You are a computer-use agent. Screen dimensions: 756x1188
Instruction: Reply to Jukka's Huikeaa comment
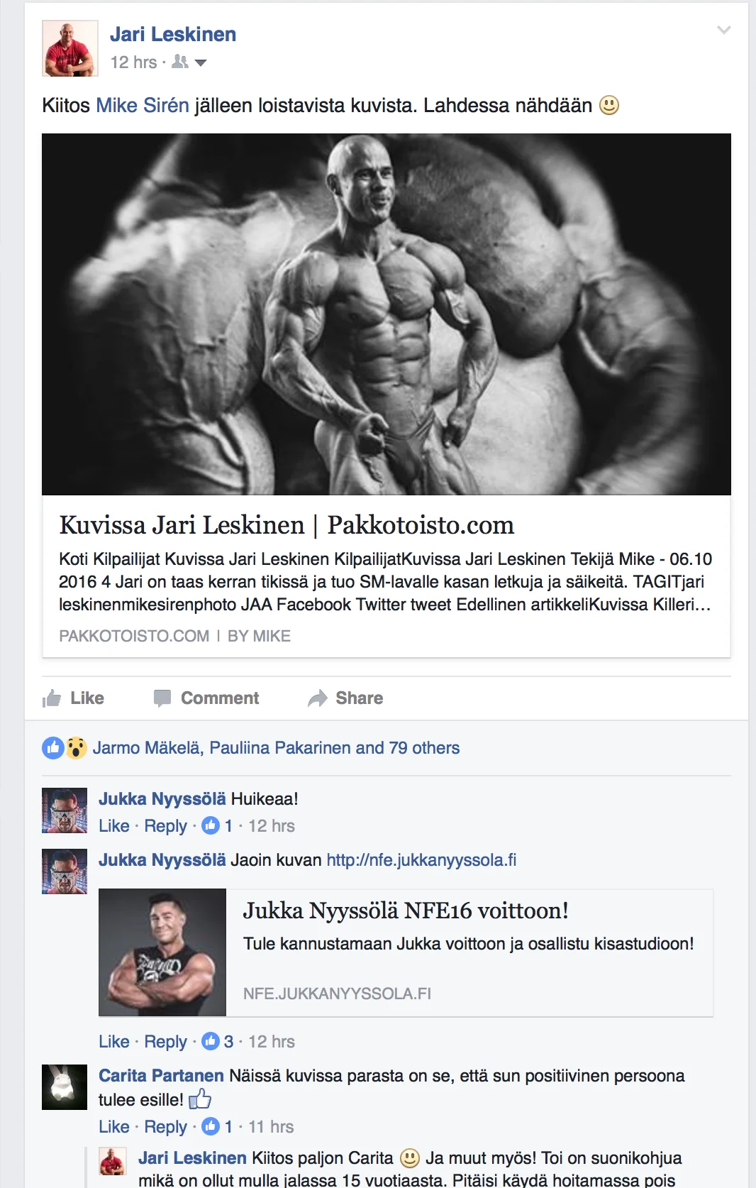pyautogui.click(x=165, y=826)
